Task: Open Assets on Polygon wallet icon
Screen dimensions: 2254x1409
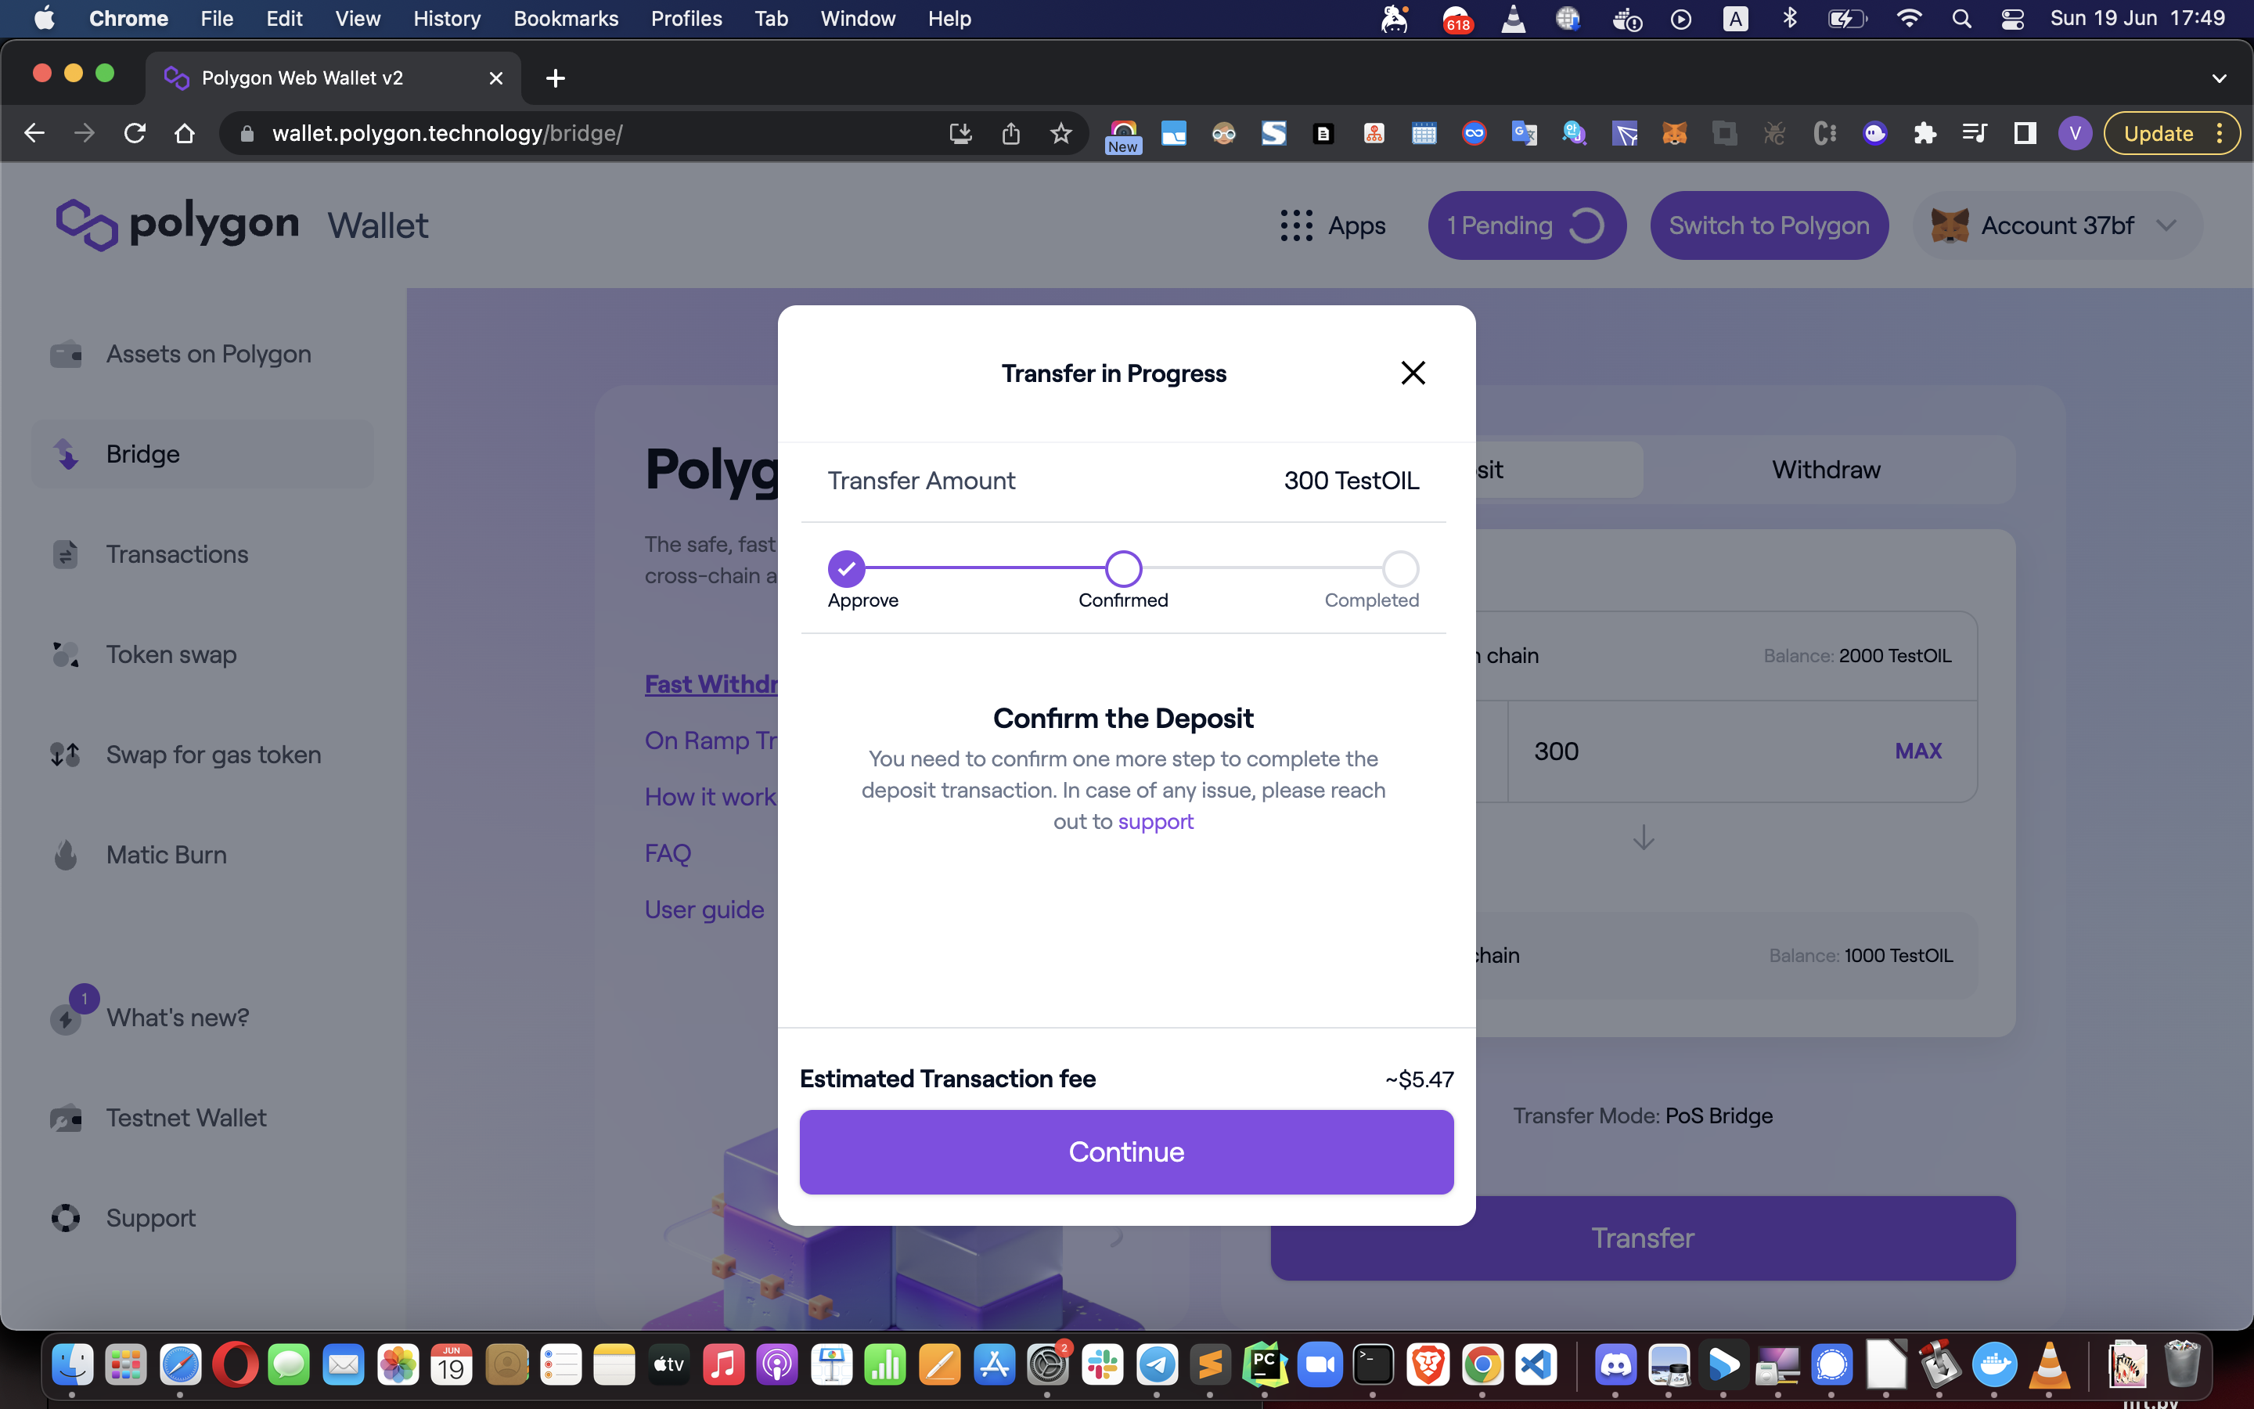Action: 66,354
